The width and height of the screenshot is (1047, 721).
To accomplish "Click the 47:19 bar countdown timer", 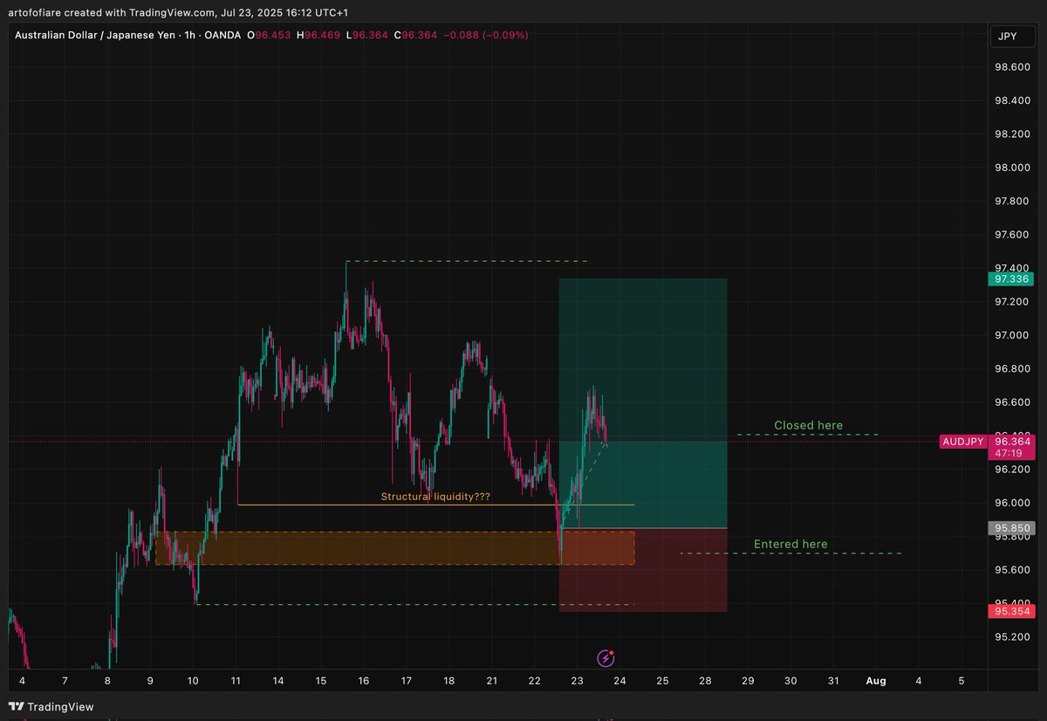I will point(1009,454).
